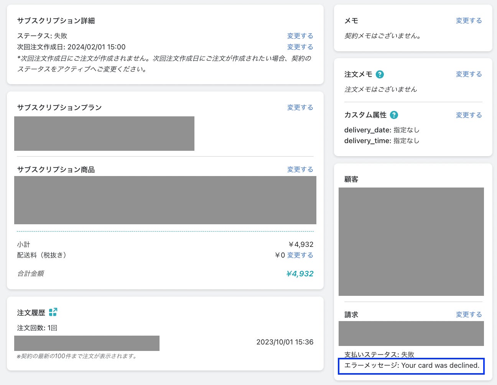Click the 合計金額 total ¥4,932

(300, 274)
